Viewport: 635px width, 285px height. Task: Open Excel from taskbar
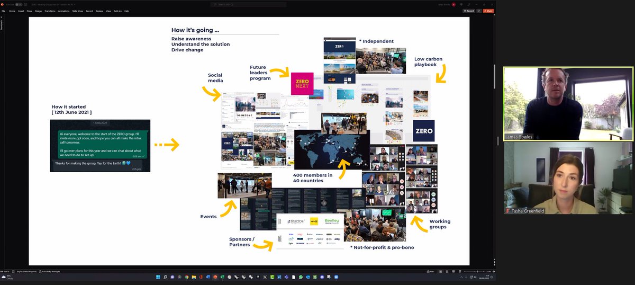click(x=222, y=277)
